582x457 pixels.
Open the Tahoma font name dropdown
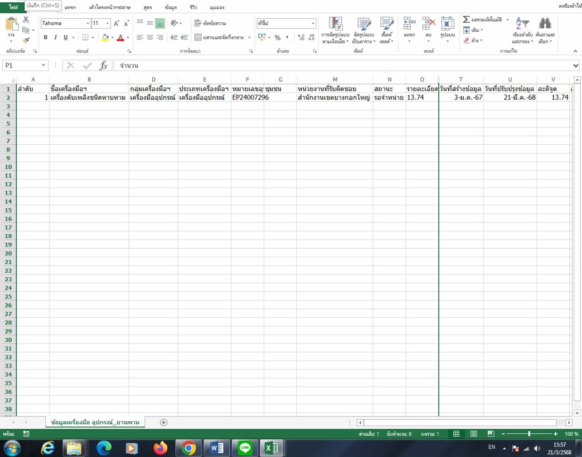(88, 23)
